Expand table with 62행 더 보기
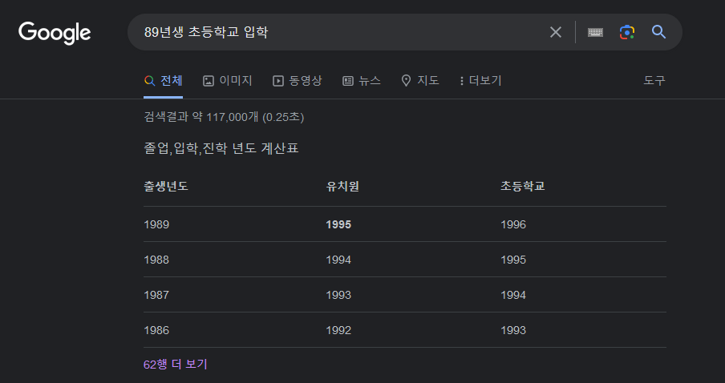This screenshot has height=383, width=725. [176, 364]
